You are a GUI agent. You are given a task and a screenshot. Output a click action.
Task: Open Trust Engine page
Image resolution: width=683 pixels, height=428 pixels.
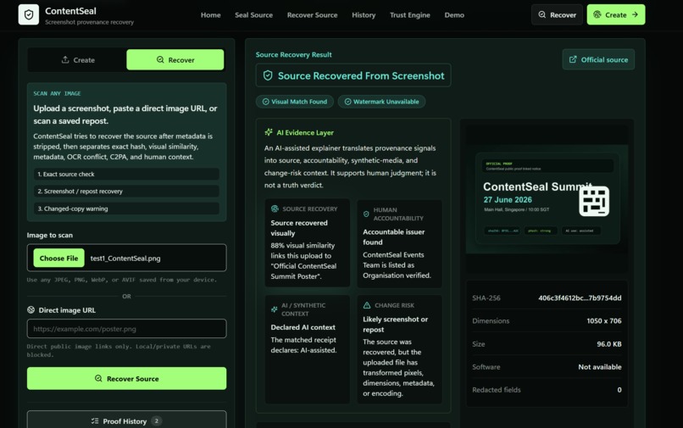pyautogui.click(x=409, y=14)
